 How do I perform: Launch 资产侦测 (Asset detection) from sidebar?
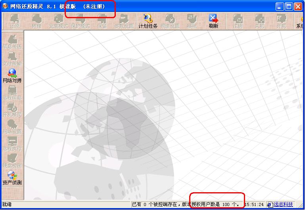click(12, 178)
